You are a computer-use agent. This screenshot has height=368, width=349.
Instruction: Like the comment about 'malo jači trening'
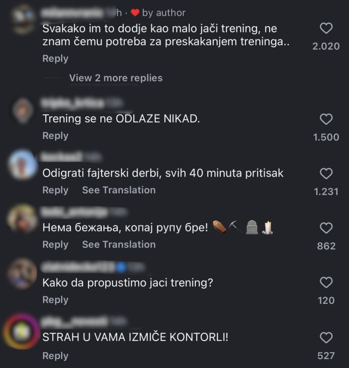pyautogui.click(x=326, y=29)
